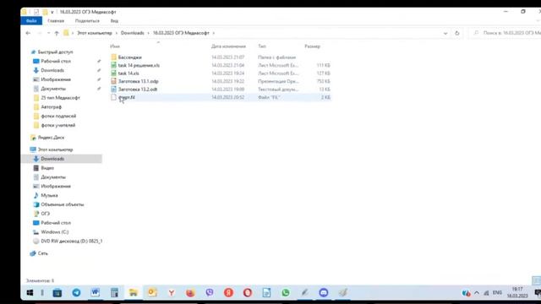Click file size 753 КБ cell
This screenshot has height=304, width=541.
coord(323,81)
